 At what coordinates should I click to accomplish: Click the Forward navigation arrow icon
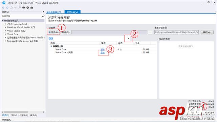(x=7, y=7)
